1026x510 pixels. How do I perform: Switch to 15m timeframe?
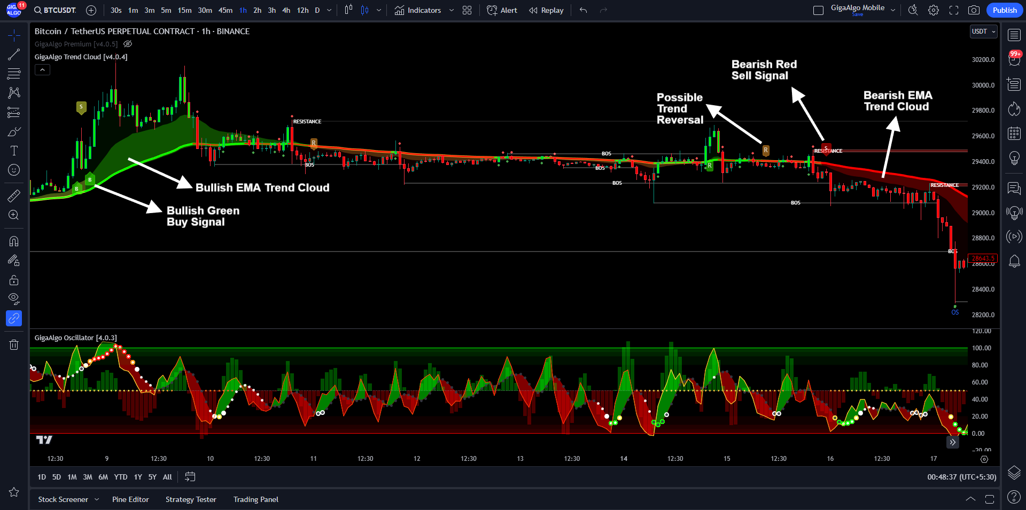[184, 10]
